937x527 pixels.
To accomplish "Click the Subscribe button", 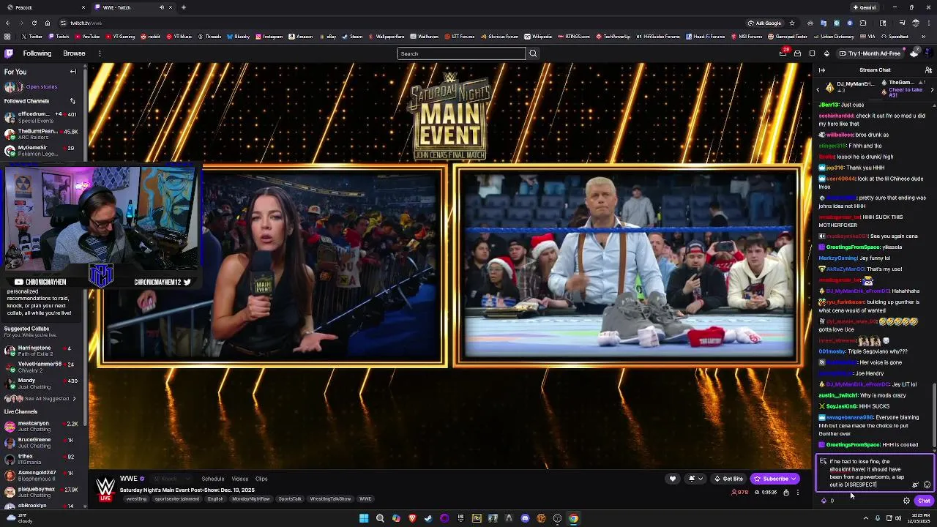I will (775, 479).
